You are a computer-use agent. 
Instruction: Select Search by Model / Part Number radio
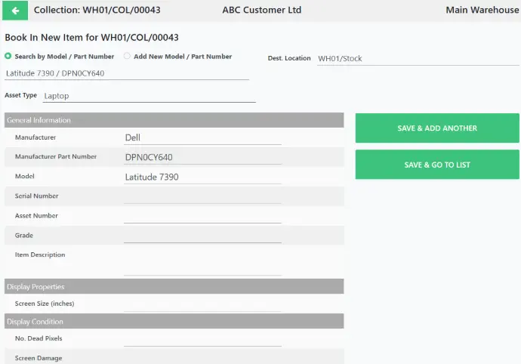tap(8, 56)
